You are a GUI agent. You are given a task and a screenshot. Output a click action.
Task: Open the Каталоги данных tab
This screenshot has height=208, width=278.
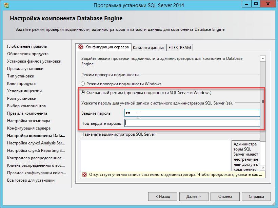(x=148, y=47)
